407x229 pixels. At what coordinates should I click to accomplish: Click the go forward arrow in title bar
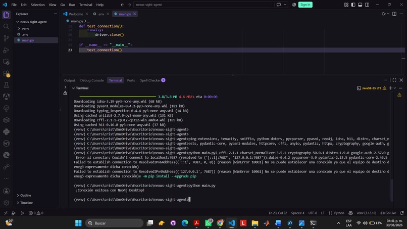click(x=129, y=5)
